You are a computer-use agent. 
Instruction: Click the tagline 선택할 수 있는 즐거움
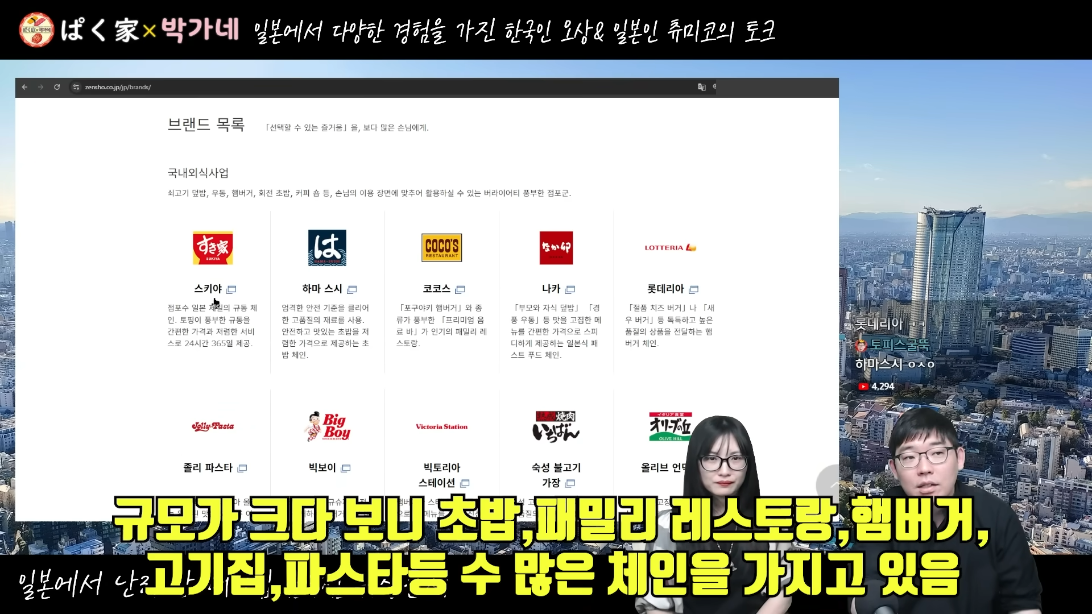tap(347, 128)
